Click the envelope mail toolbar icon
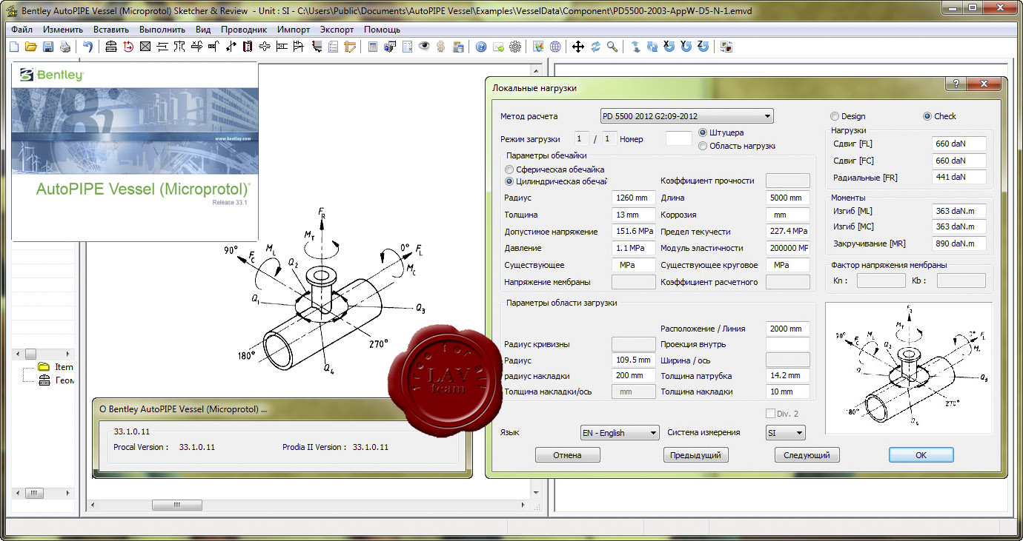This screenshot has height=541, width=1023. coord(498,47)
